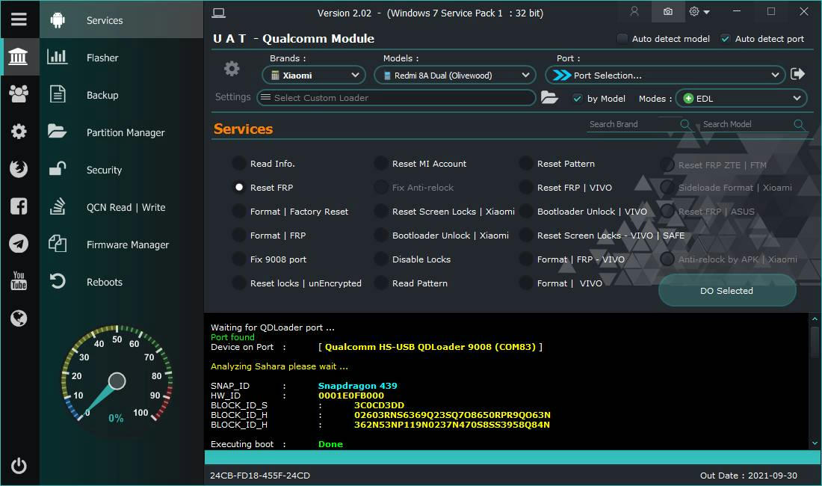The height and width of the screenshot is (486, 822).
Task: Open the hamburger menu icon
Action: (19, 19)
